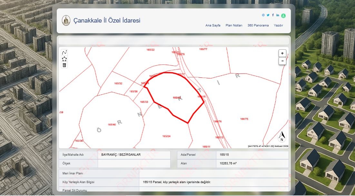
Task: Click the Çanakkale İl Özel İdaresi logo
Action: (x=66, y=21)
